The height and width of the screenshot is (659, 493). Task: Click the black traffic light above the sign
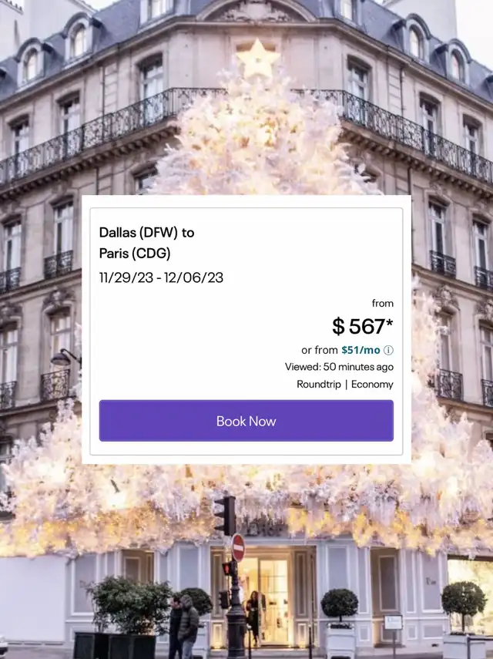[226, 516]
